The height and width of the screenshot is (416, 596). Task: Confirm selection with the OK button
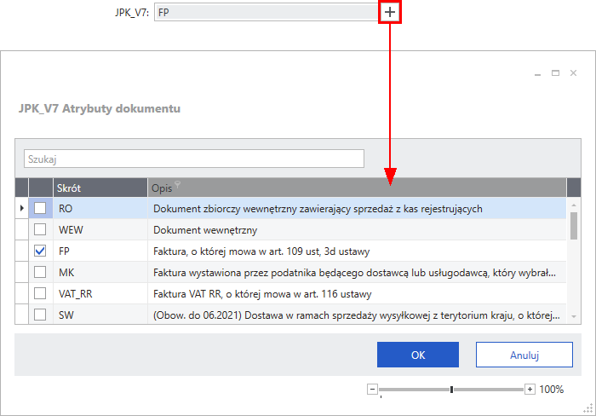(x=418, y=355)
